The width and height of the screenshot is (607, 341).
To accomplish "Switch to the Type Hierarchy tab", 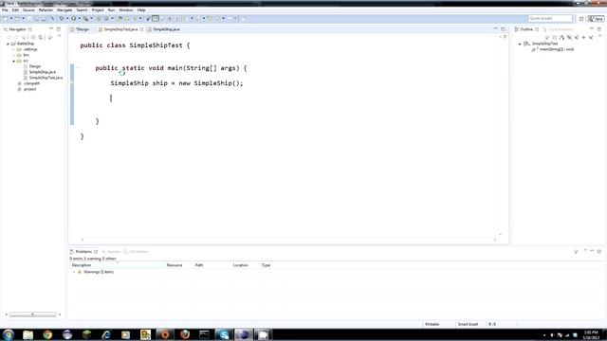I will click(x=559, y=29).
